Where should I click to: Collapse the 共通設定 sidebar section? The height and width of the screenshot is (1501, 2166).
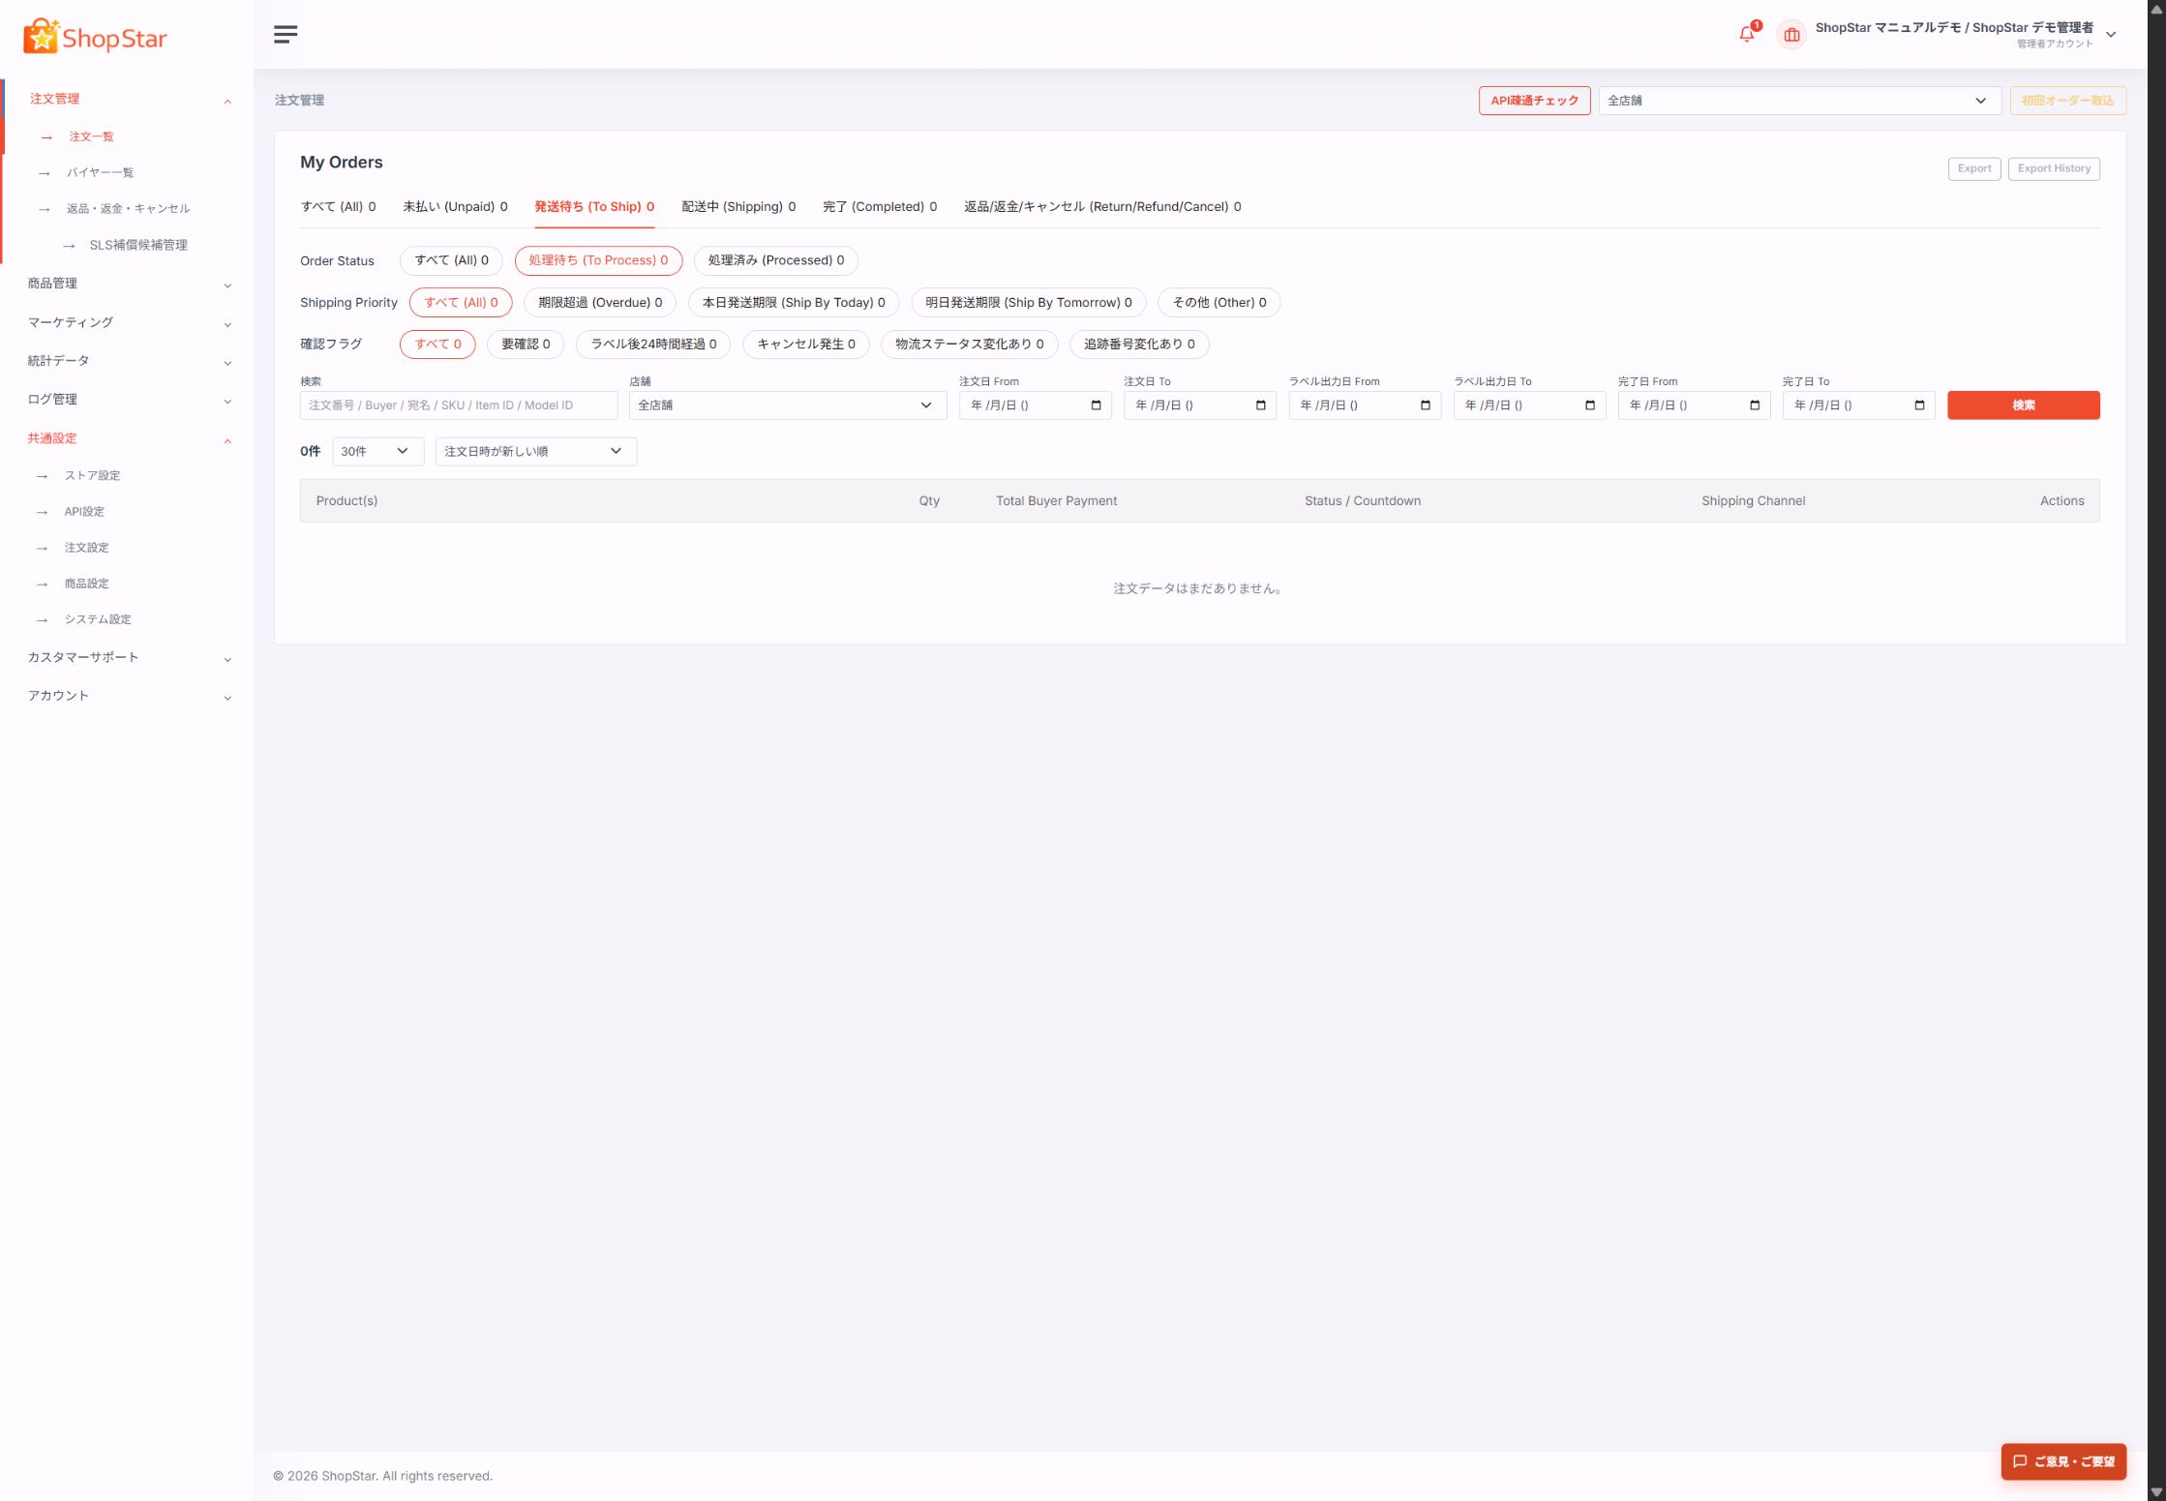pos(129,438)
